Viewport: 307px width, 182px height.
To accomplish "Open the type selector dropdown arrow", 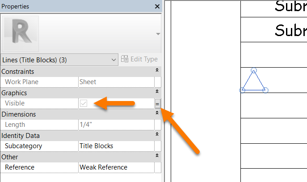I will point(158,34).
